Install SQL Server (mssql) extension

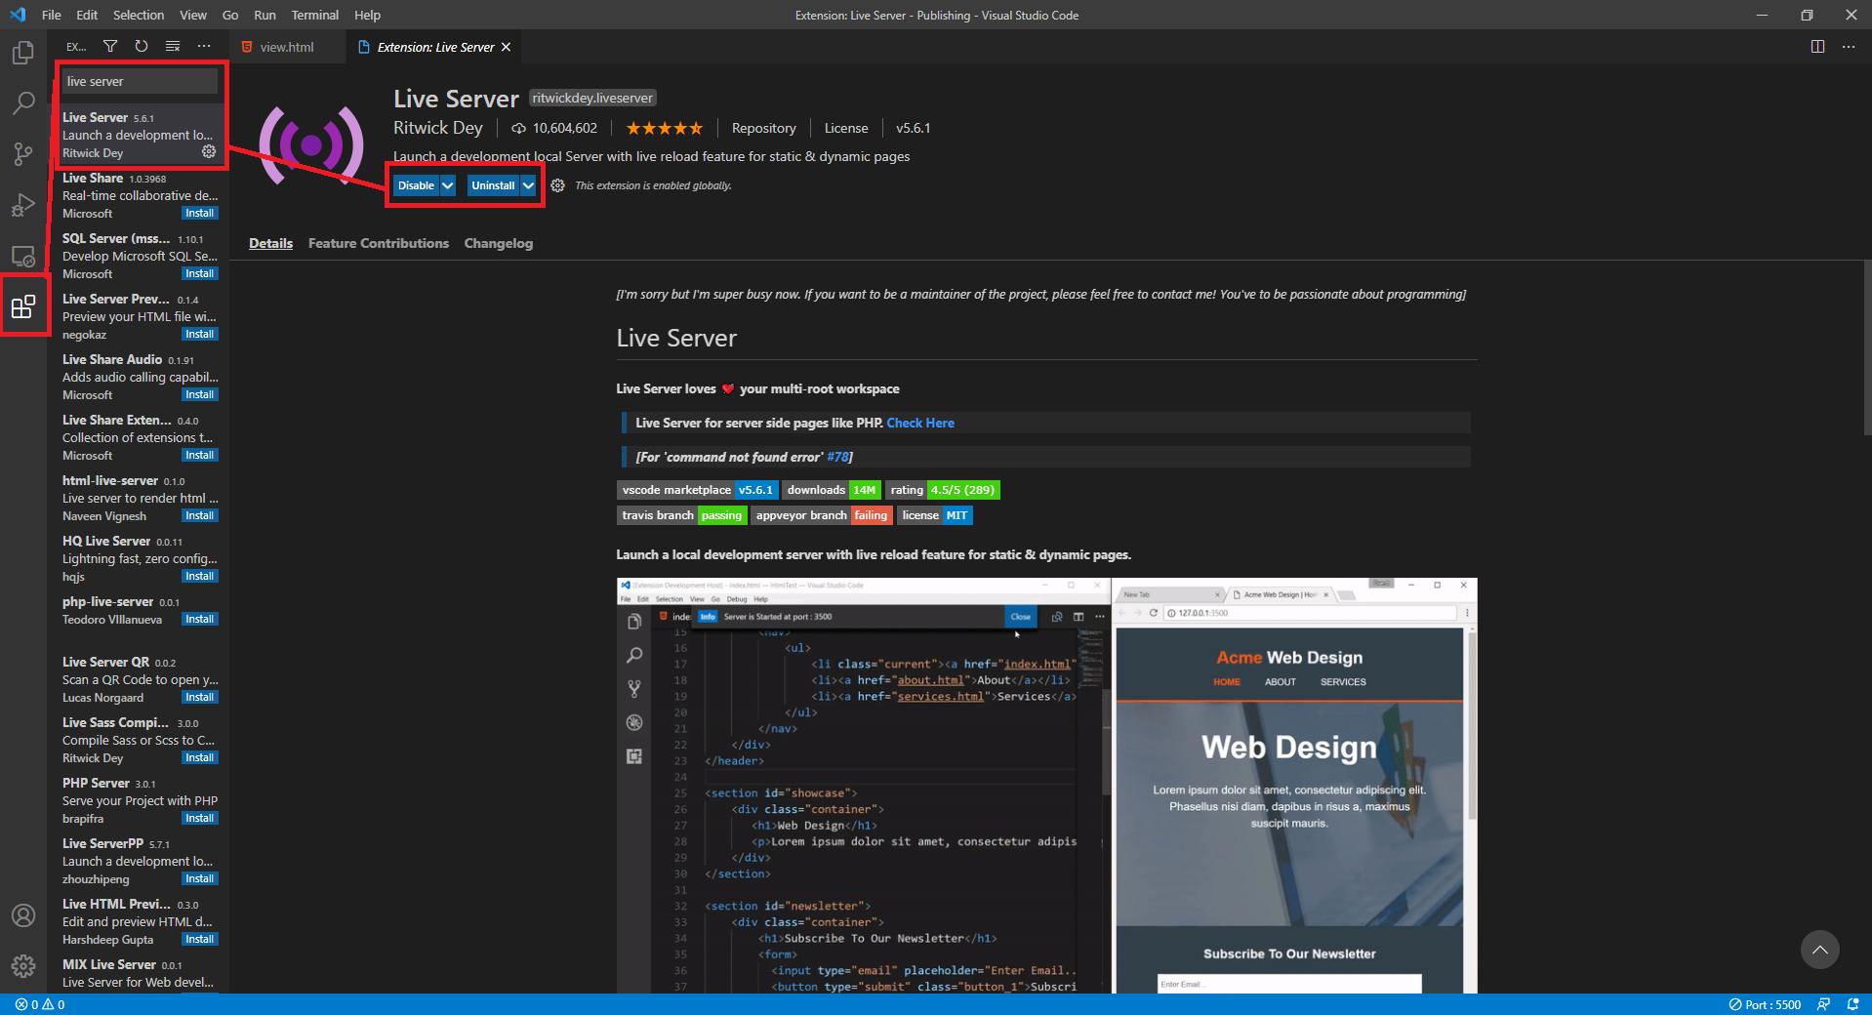pos(200,273)
